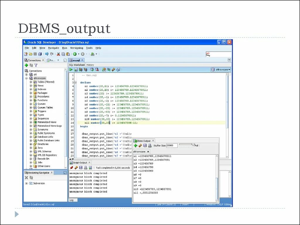This screenshot has height=225, width=300.
Task: Click the To Upper/Lower case Aa icon
Action: [x=109, y=70]
